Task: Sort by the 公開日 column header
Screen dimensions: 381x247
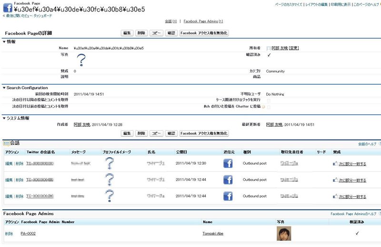Action: tap(181, 152)
